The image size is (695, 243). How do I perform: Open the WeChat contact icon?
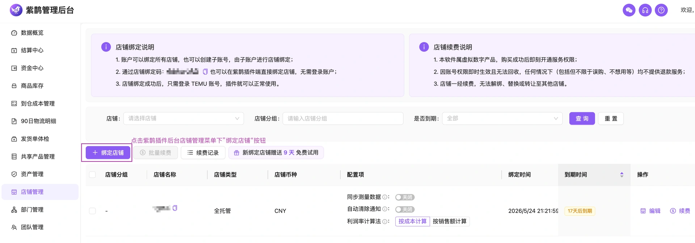pos(629,10)
